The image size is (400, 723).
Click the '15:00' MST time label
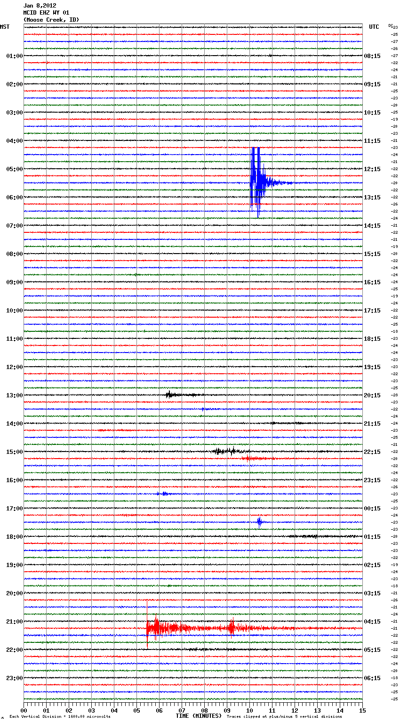pyautogui.click(x=14, y=452)
